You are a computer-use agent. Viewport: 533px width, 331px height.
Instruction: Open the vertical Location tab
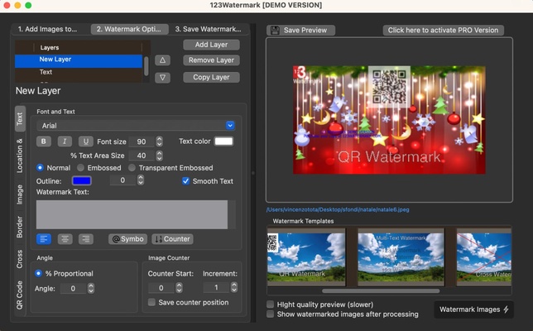(x=20, y=156)
